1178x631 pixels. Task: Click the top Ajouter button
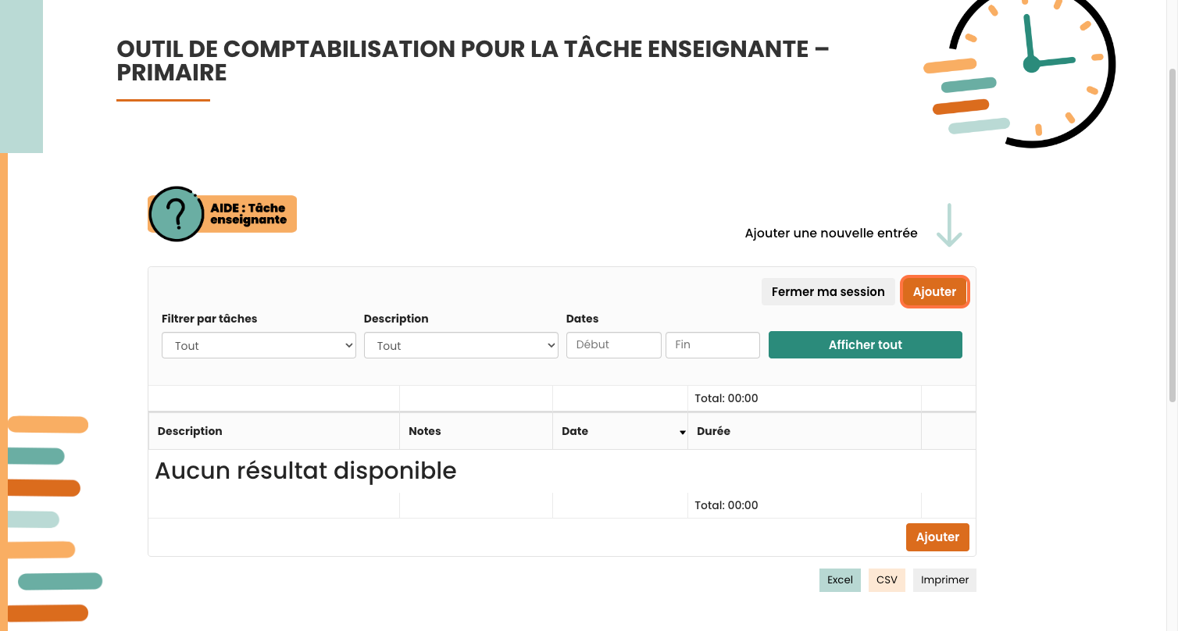click(934, 292)
